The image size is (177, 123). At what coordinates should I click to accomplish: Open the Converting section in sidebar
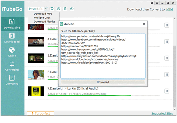click(12, 66)
